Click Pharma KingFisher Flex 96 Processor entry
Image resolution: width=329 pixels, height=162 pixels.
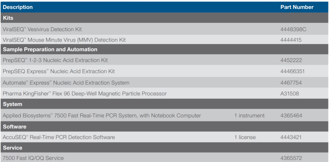pos(85,94)
